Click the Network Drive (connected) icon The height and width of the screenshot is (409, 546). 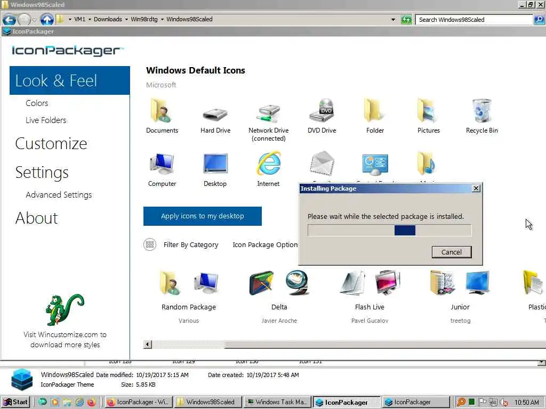[268, 113]
